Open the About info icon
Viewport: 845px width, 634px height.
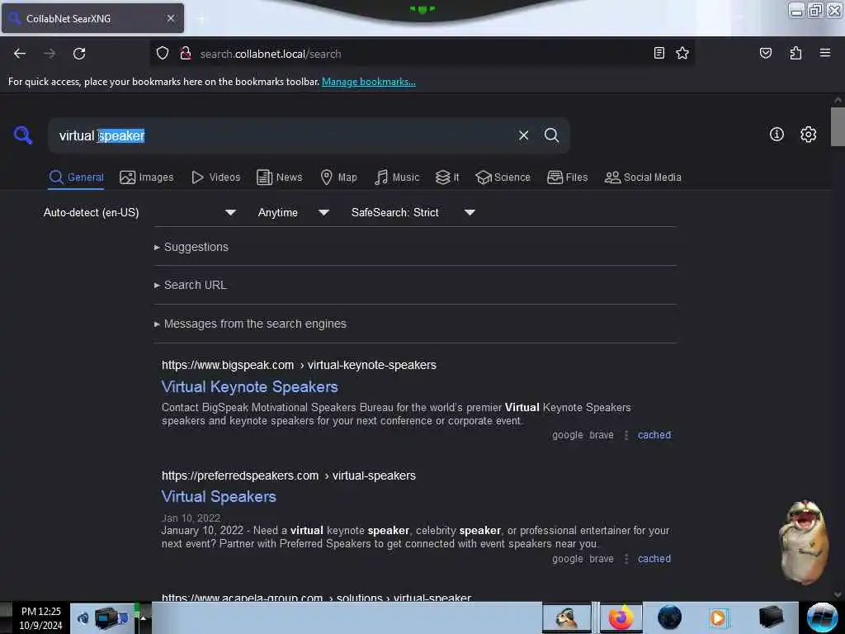[777, 135]
